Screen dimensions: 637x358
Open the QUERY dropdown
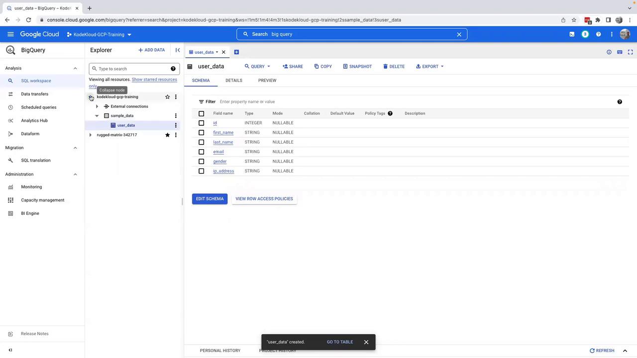coord(257,67)
